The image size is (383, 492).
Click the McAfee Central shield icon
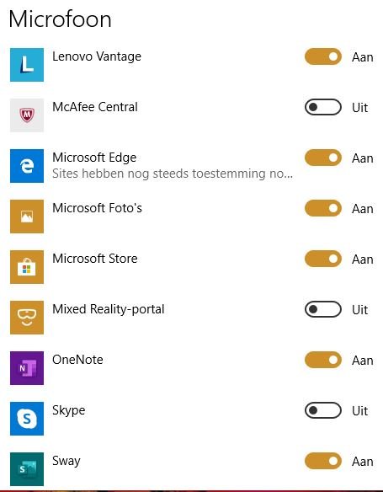click(x=27, y=115)
